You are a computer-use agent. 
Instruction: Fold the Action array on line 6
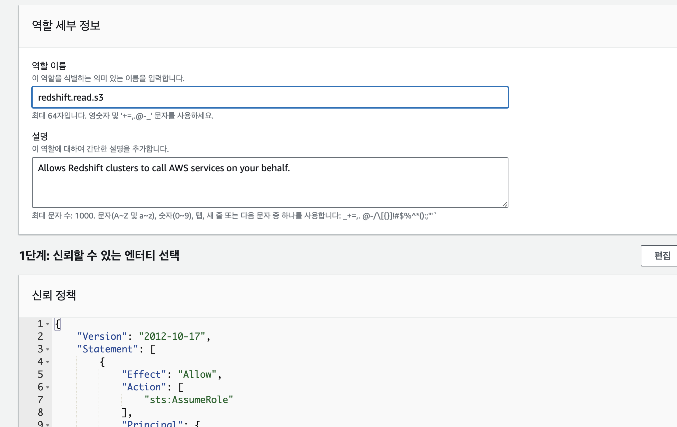48,387
